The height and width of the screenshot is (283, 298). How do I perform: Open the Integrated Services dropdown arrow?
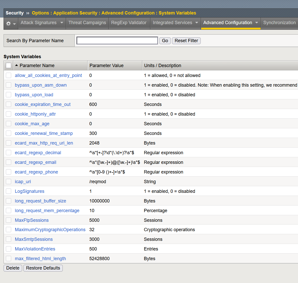click(x=197, y=23)
